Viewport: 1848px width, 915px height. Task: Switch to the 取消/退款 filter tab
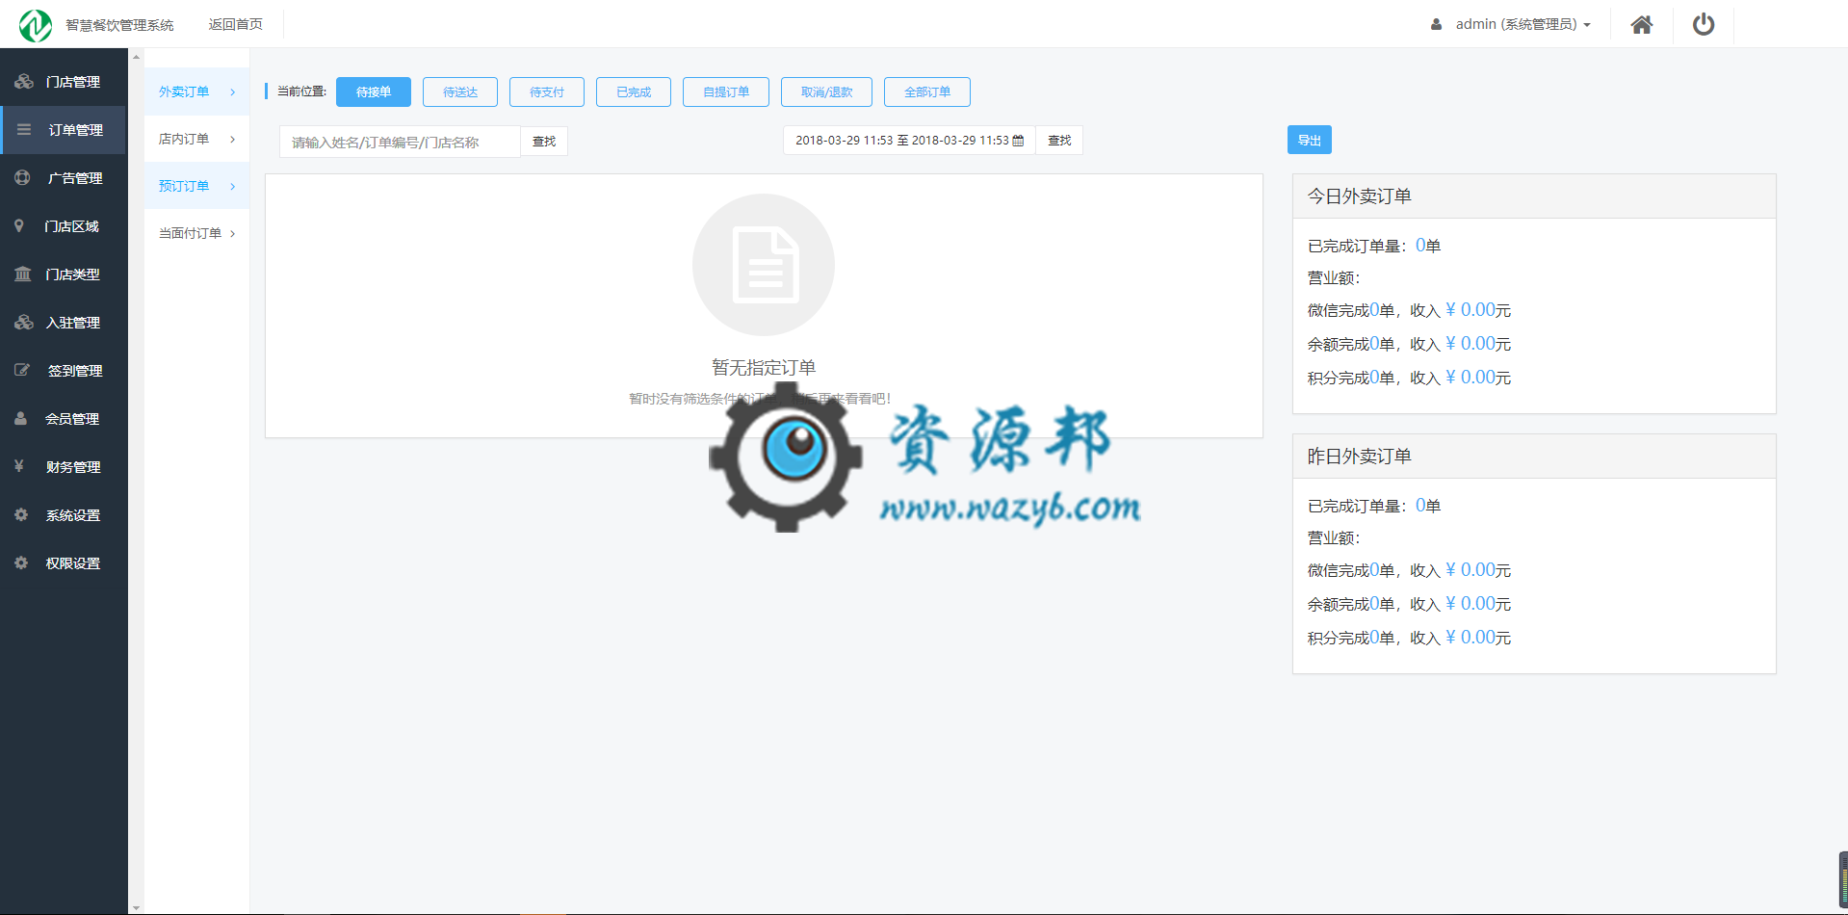click(827, 91)
